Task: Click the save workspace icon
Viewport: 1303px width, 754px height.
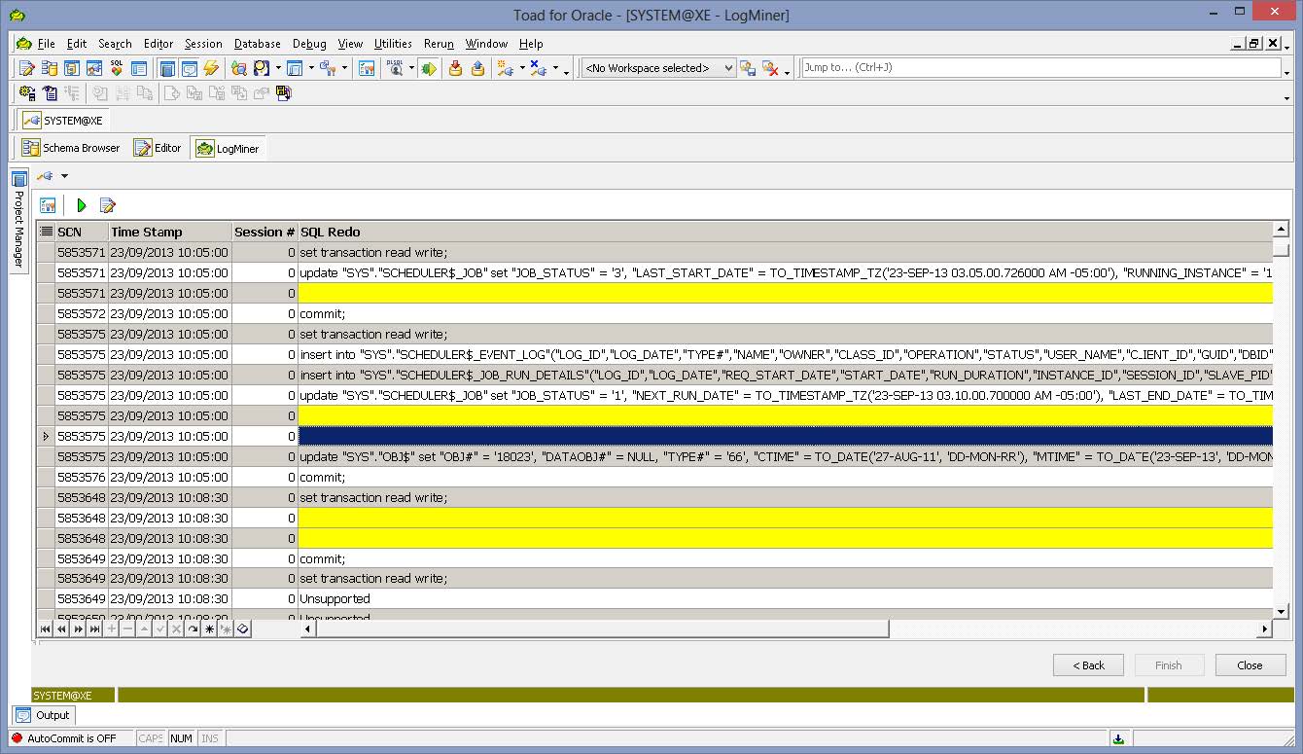Action: pyautogui.click(x=748, y=68)
